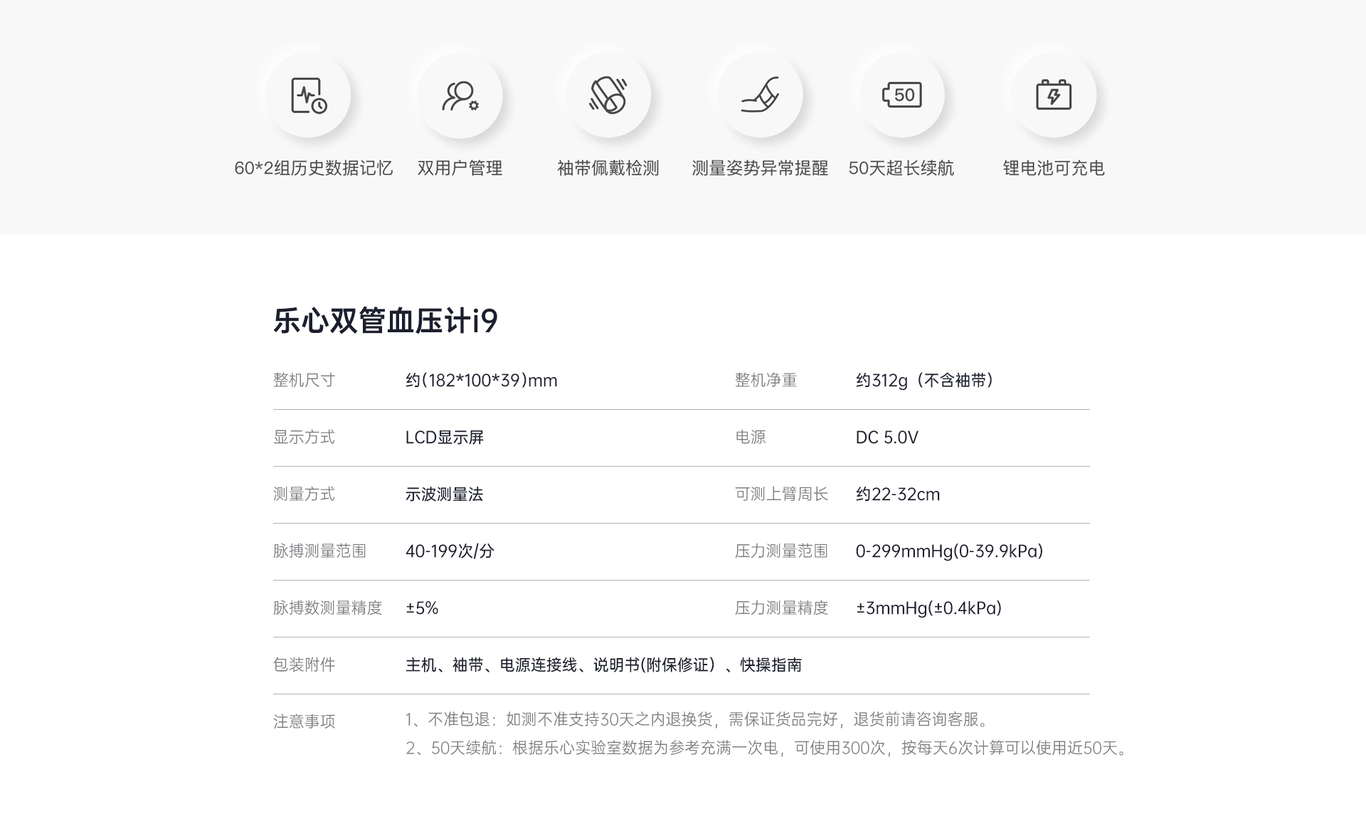Select the label 50天超长续航
The image size is (1366, 831).
click(x=901, y=169)
